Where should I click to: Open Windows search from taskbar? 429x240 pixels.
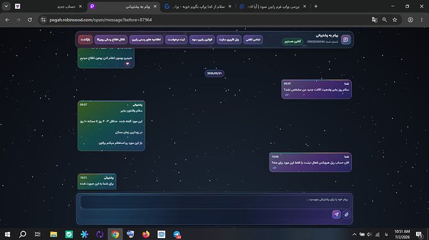23,234
